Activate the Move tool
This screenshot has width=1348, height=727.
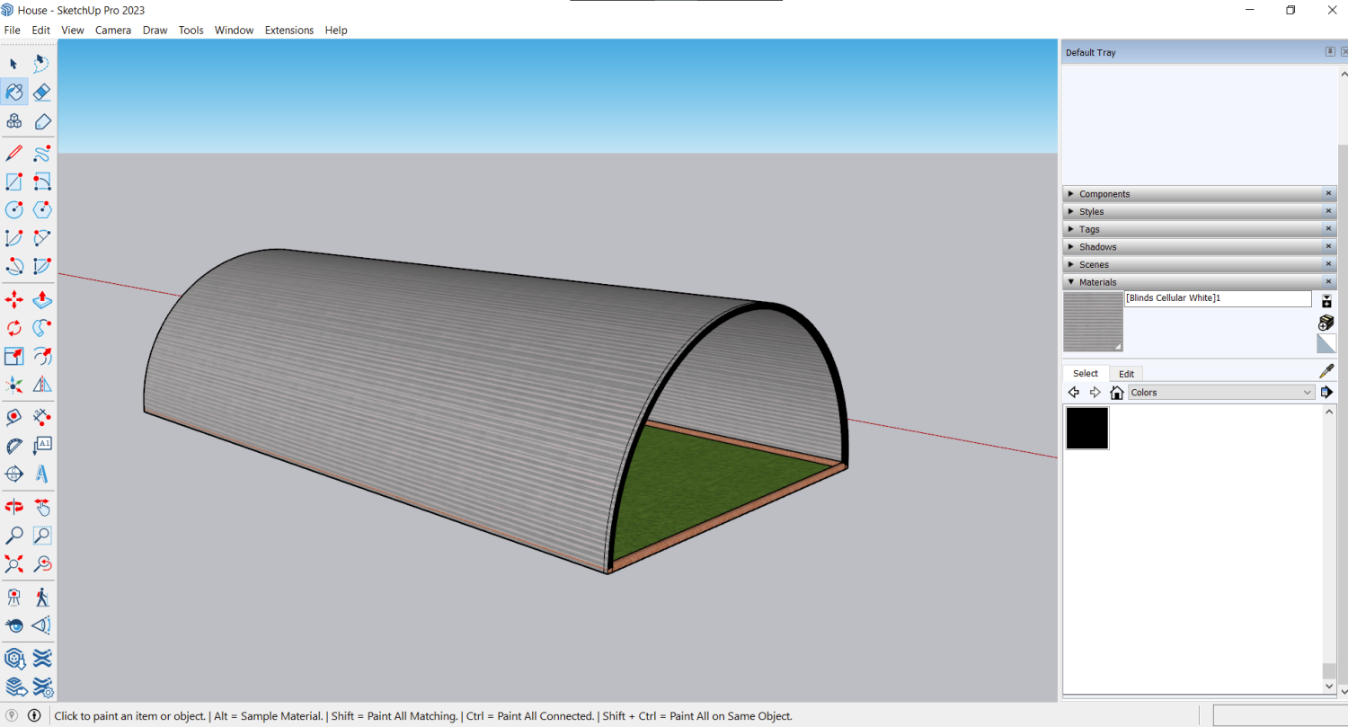[13, 299]
